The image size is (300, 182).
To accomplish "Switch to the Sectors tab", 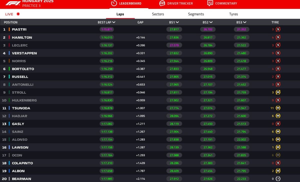I will pos(158,14).
